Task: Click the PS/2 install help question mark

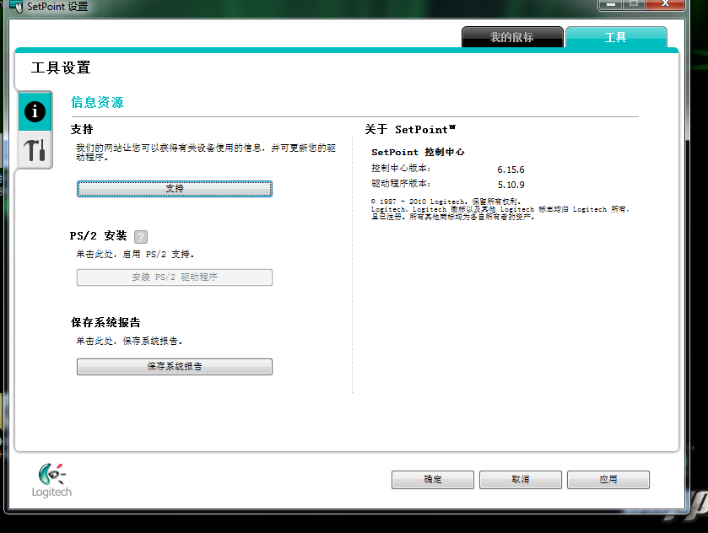Action: (141, 236)
